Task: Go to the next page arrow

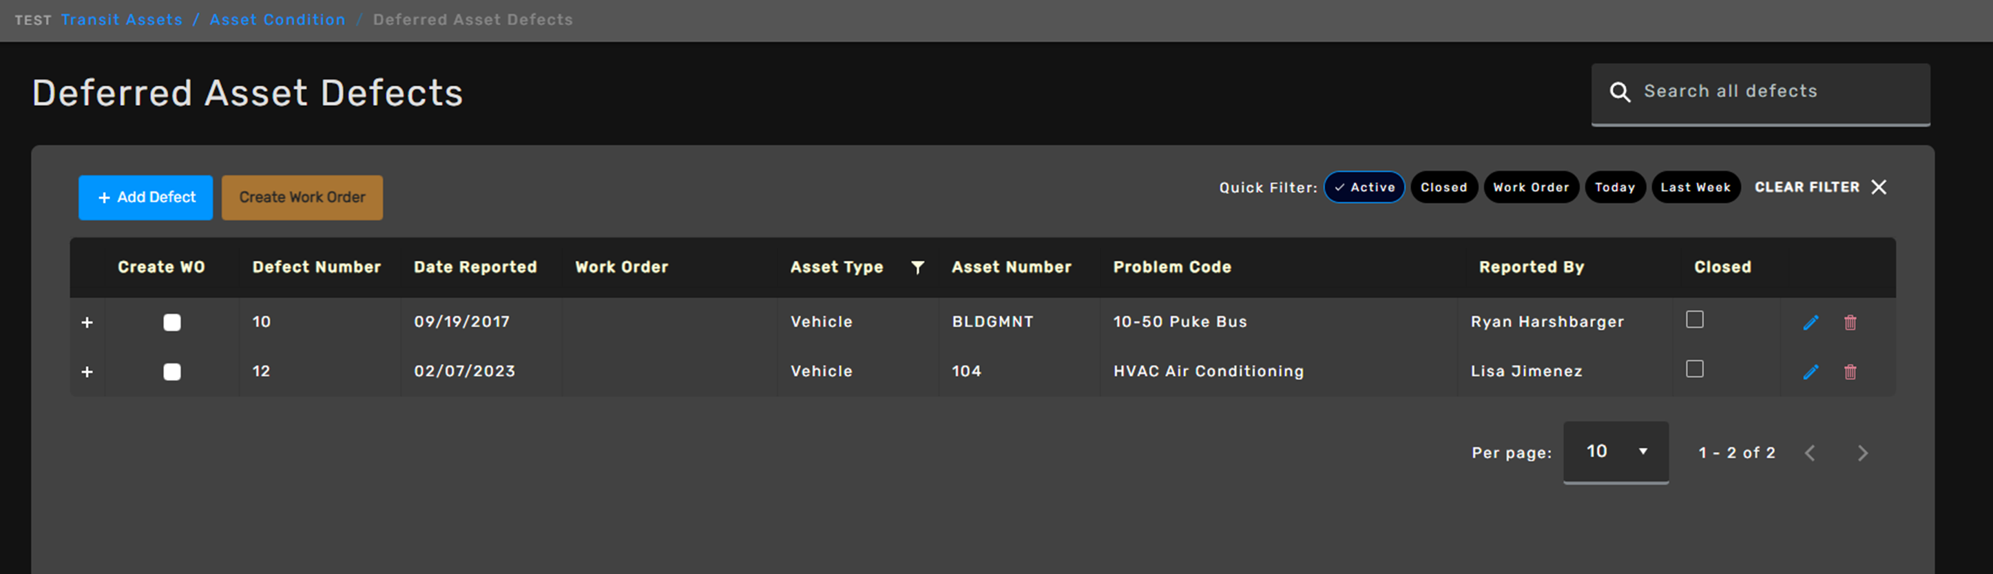Action: coord(1862,454)
